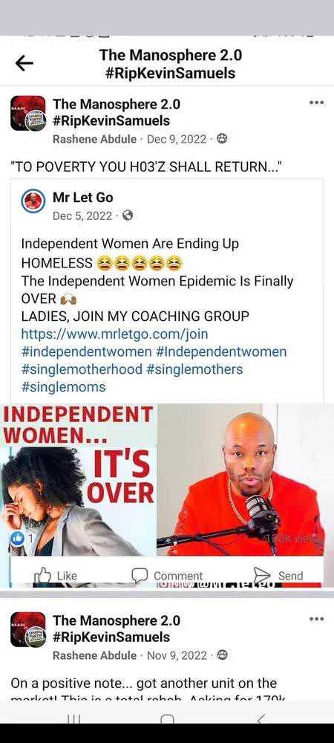Open the three-dot menu on Dec 9 post
This screenshot has height=743, width=334.
[316, 103]
